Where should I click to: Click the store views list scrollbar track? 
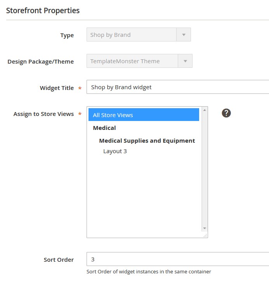205,169
